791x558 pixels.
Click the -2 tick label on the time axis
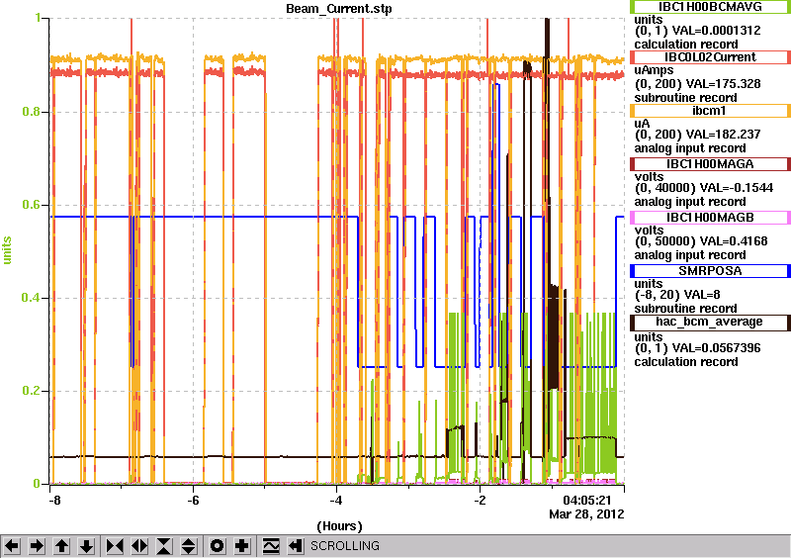click(480, 501)
